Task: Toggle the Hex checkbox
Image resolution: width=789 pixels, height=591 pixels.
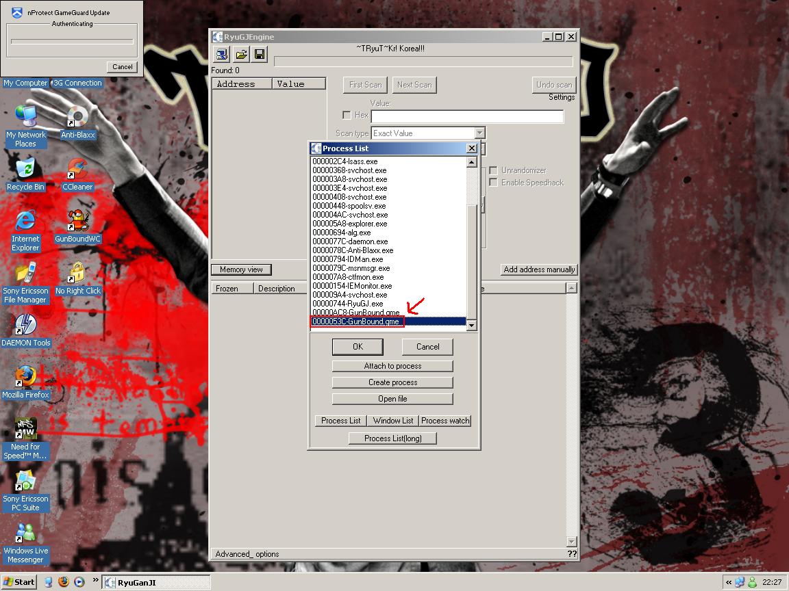Action: (347, 115)
